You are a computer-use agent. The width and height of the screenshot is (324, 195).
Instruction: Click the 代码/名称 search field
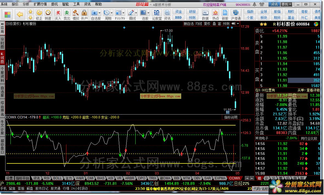(x=261, y=188)
